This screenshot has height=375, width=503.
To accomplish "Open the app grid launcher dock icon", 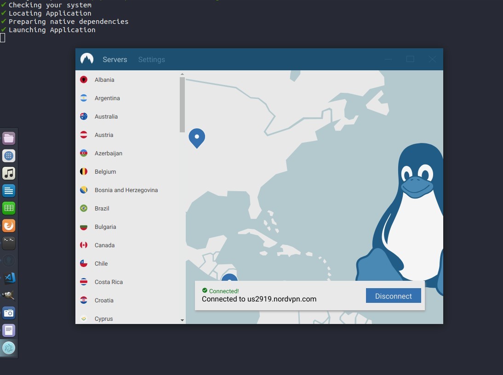I will (x=9, y=156).
